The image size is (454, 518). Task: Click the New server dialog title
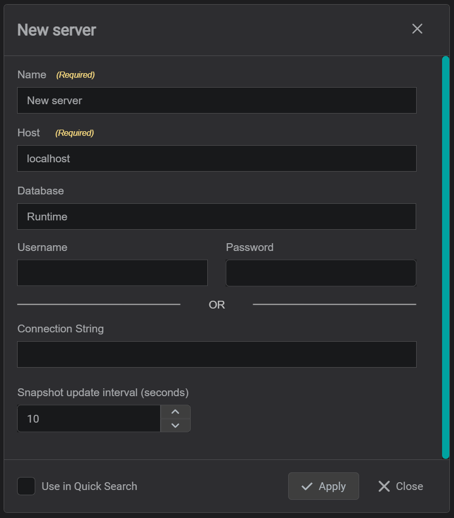(x=56, y=30)
